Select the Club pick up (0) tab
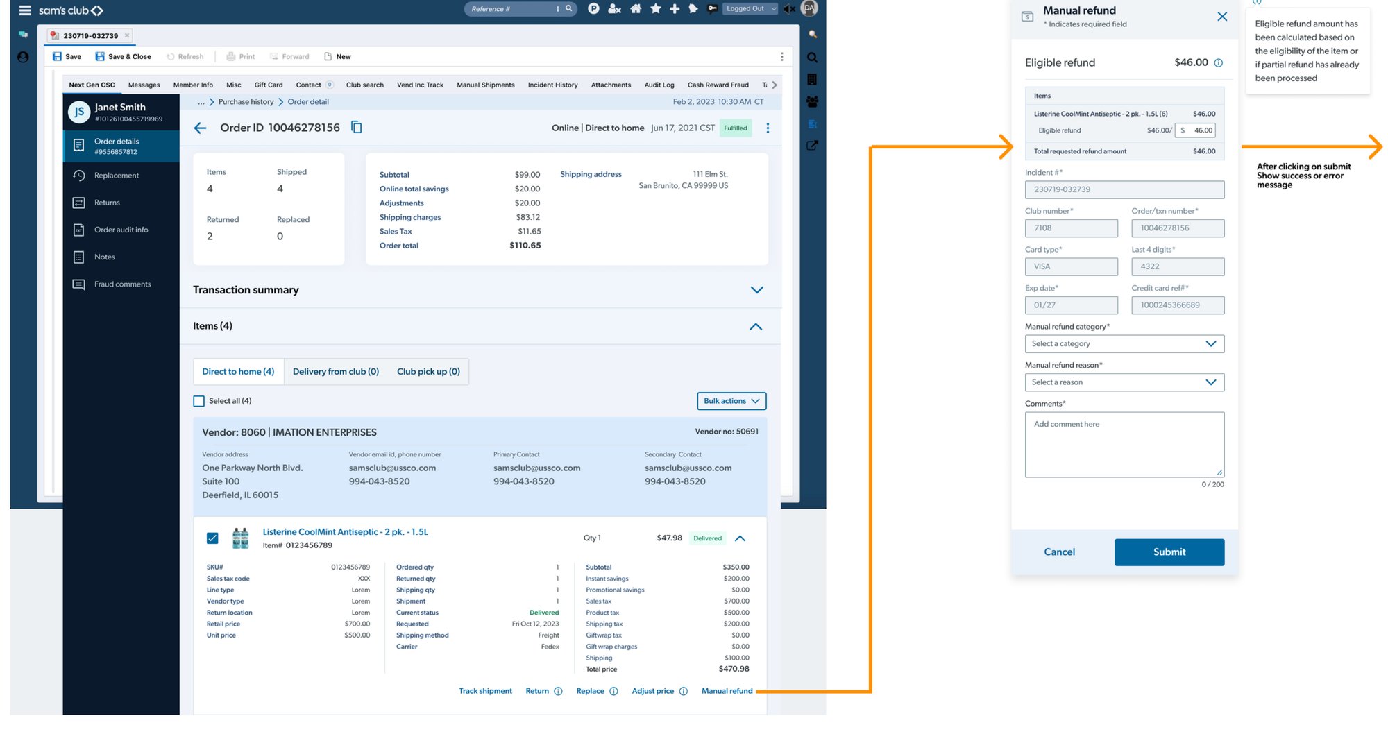Image resolution: width=1388 pixels, height=734 pixels. click(428, 372)
